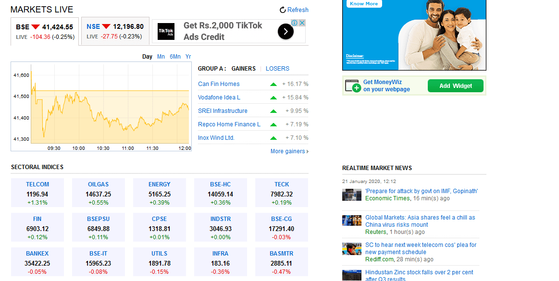Open the BSE index tab
This screenshot has width=559, height=281.
tap(45, 31)
